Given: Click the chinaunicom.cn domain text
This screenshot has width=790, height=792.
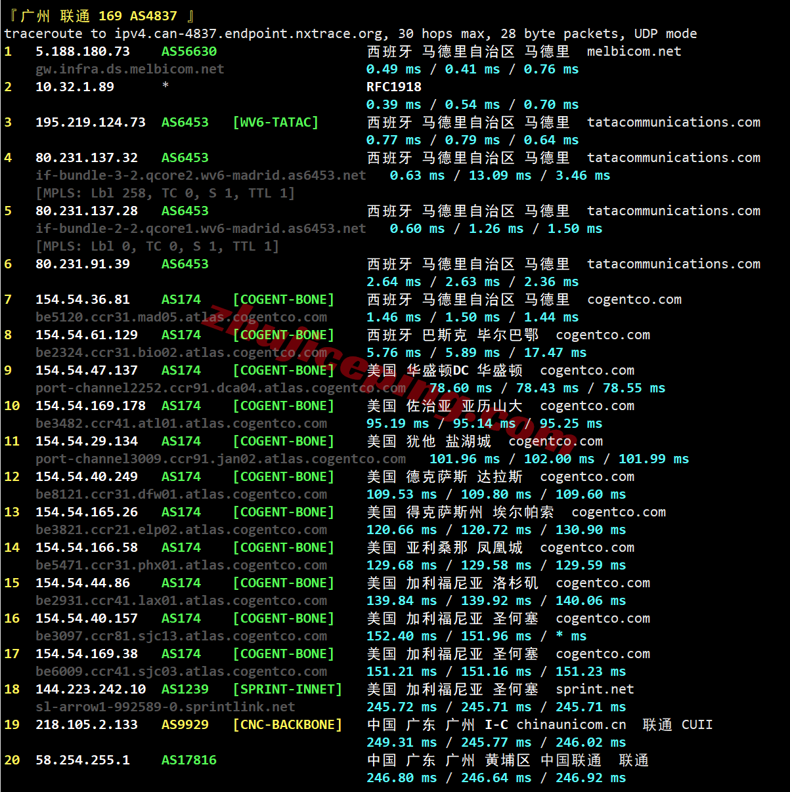Looking at the screenshot, I should (571, 724).
